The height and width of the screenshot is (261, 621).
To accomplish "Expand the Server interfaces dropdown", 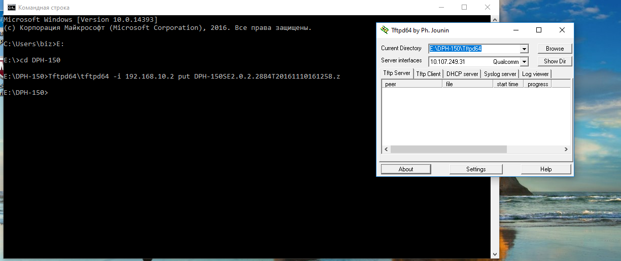I will point(524,62).
